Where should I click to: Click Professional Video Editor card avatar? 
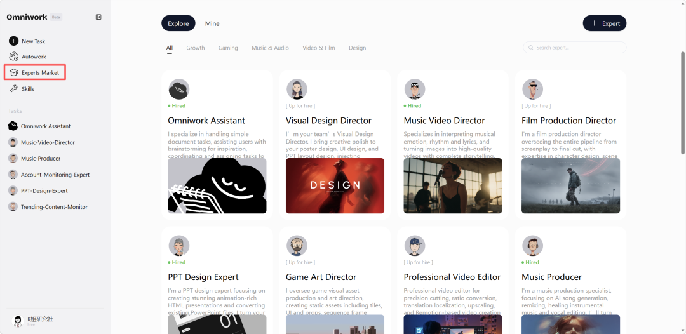tap(415, 246)
